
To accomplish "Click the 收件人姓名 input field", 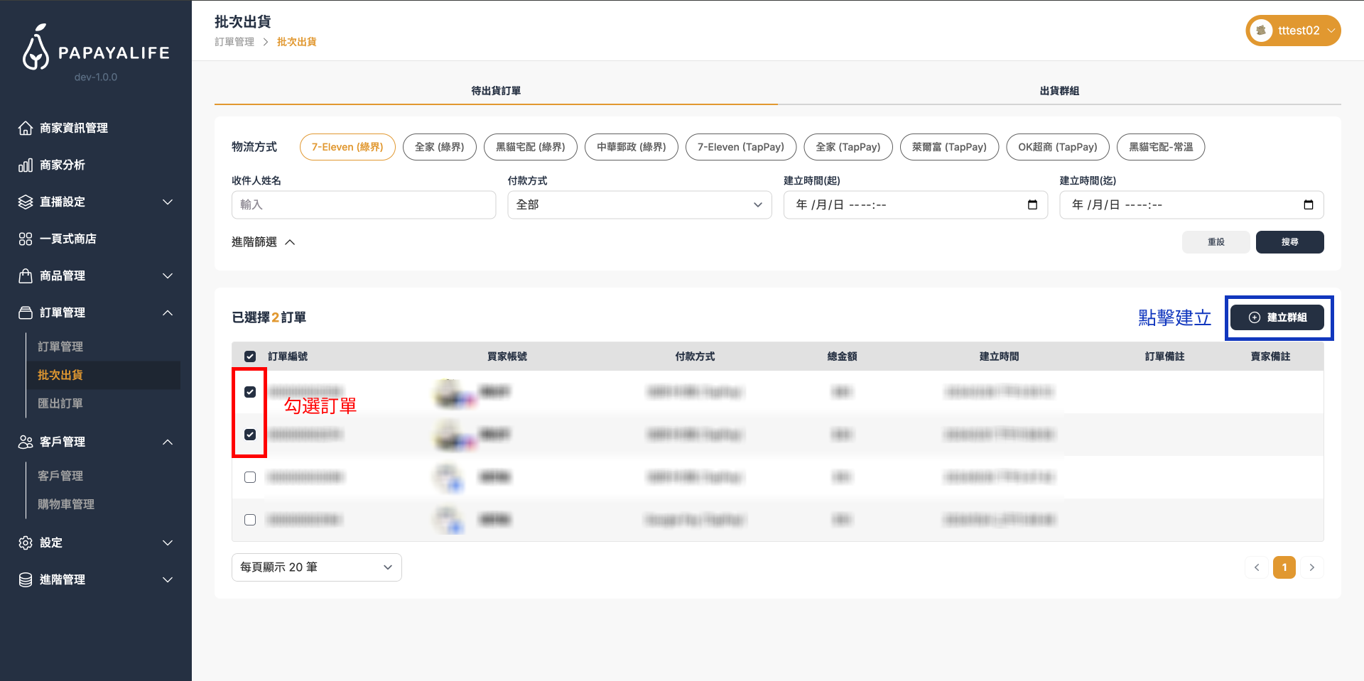I will 364,205.
